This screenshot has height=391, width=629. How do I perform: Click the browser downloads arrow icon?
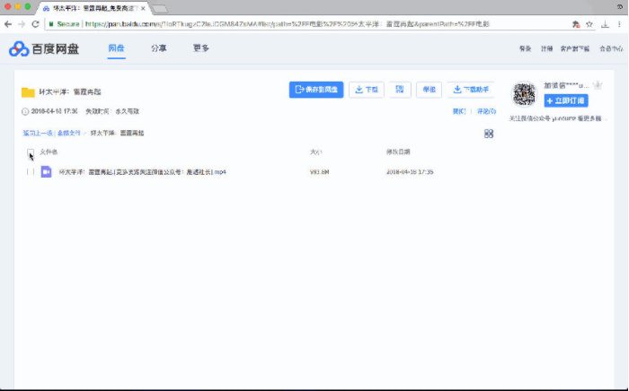tap(605, 24)
